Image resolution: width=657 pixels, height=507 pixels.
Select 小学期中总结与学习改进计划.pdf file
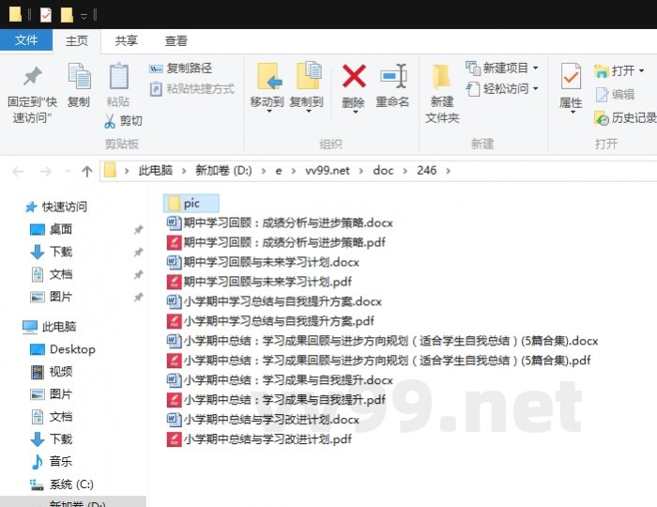(x=259, y=439)
